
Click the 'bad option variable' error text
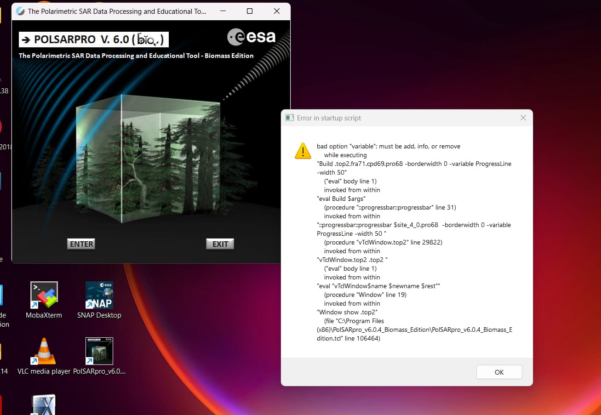coord(389,146)
